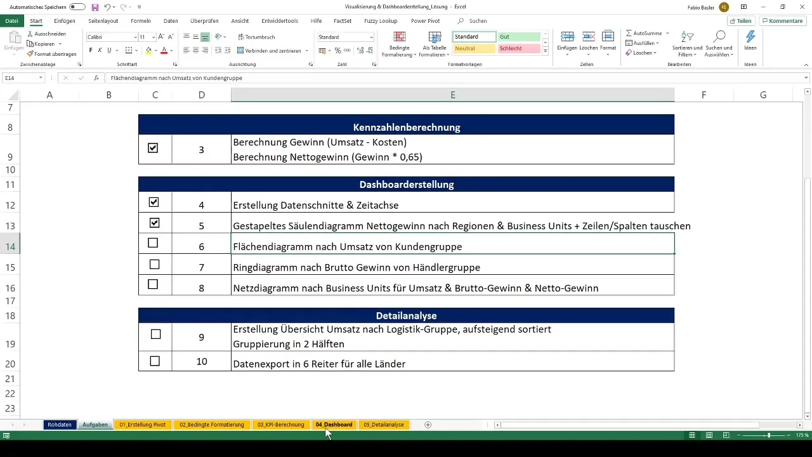Add a new sheet with plus button
Viewport: 812px width, 457px height.
(428, 425)
